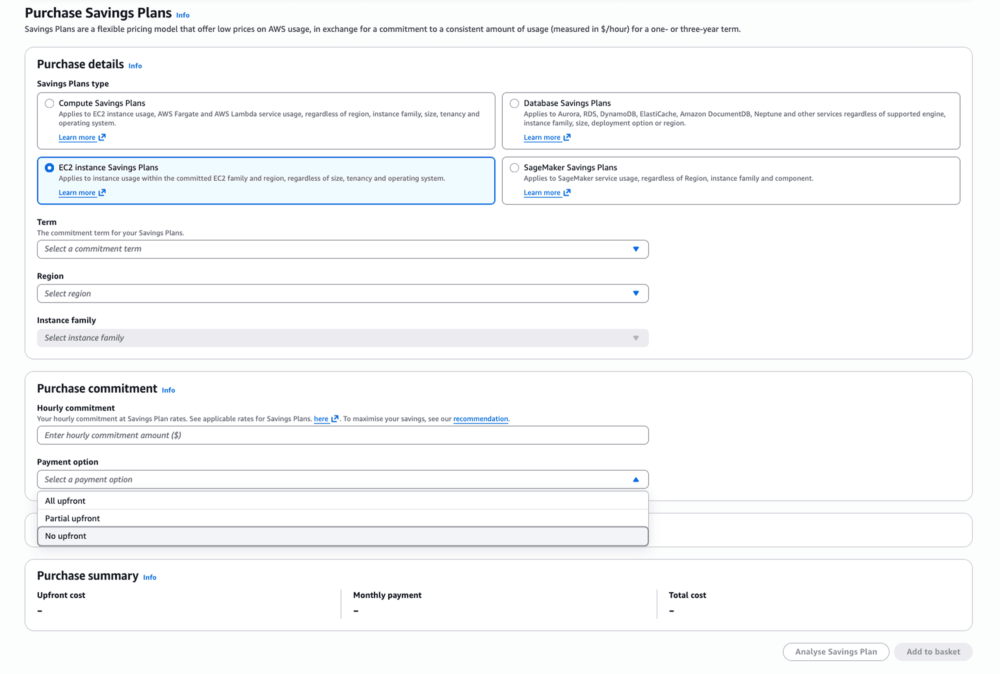Screen dimensions: 1000x674
Task: Collapse the payment option dropdown arrow
Action: click(635, 479)
